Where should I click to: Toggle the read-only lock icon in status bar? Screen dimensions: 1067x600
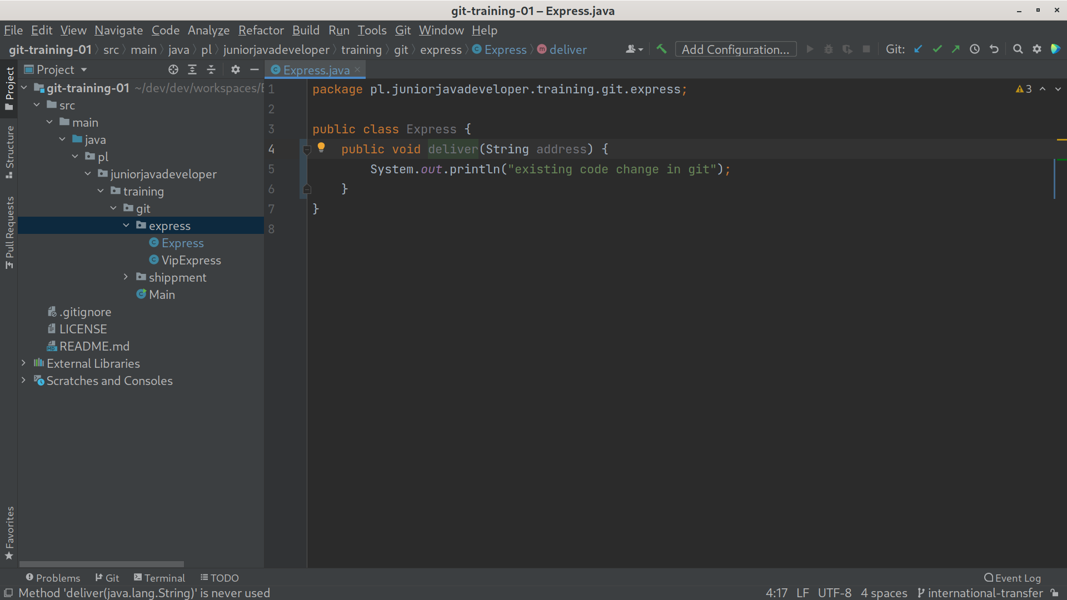pyautogui.click(x=1054, y=593)
